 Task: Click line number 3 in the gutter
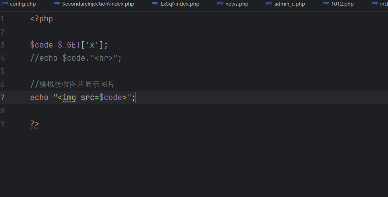click(2, 45)
